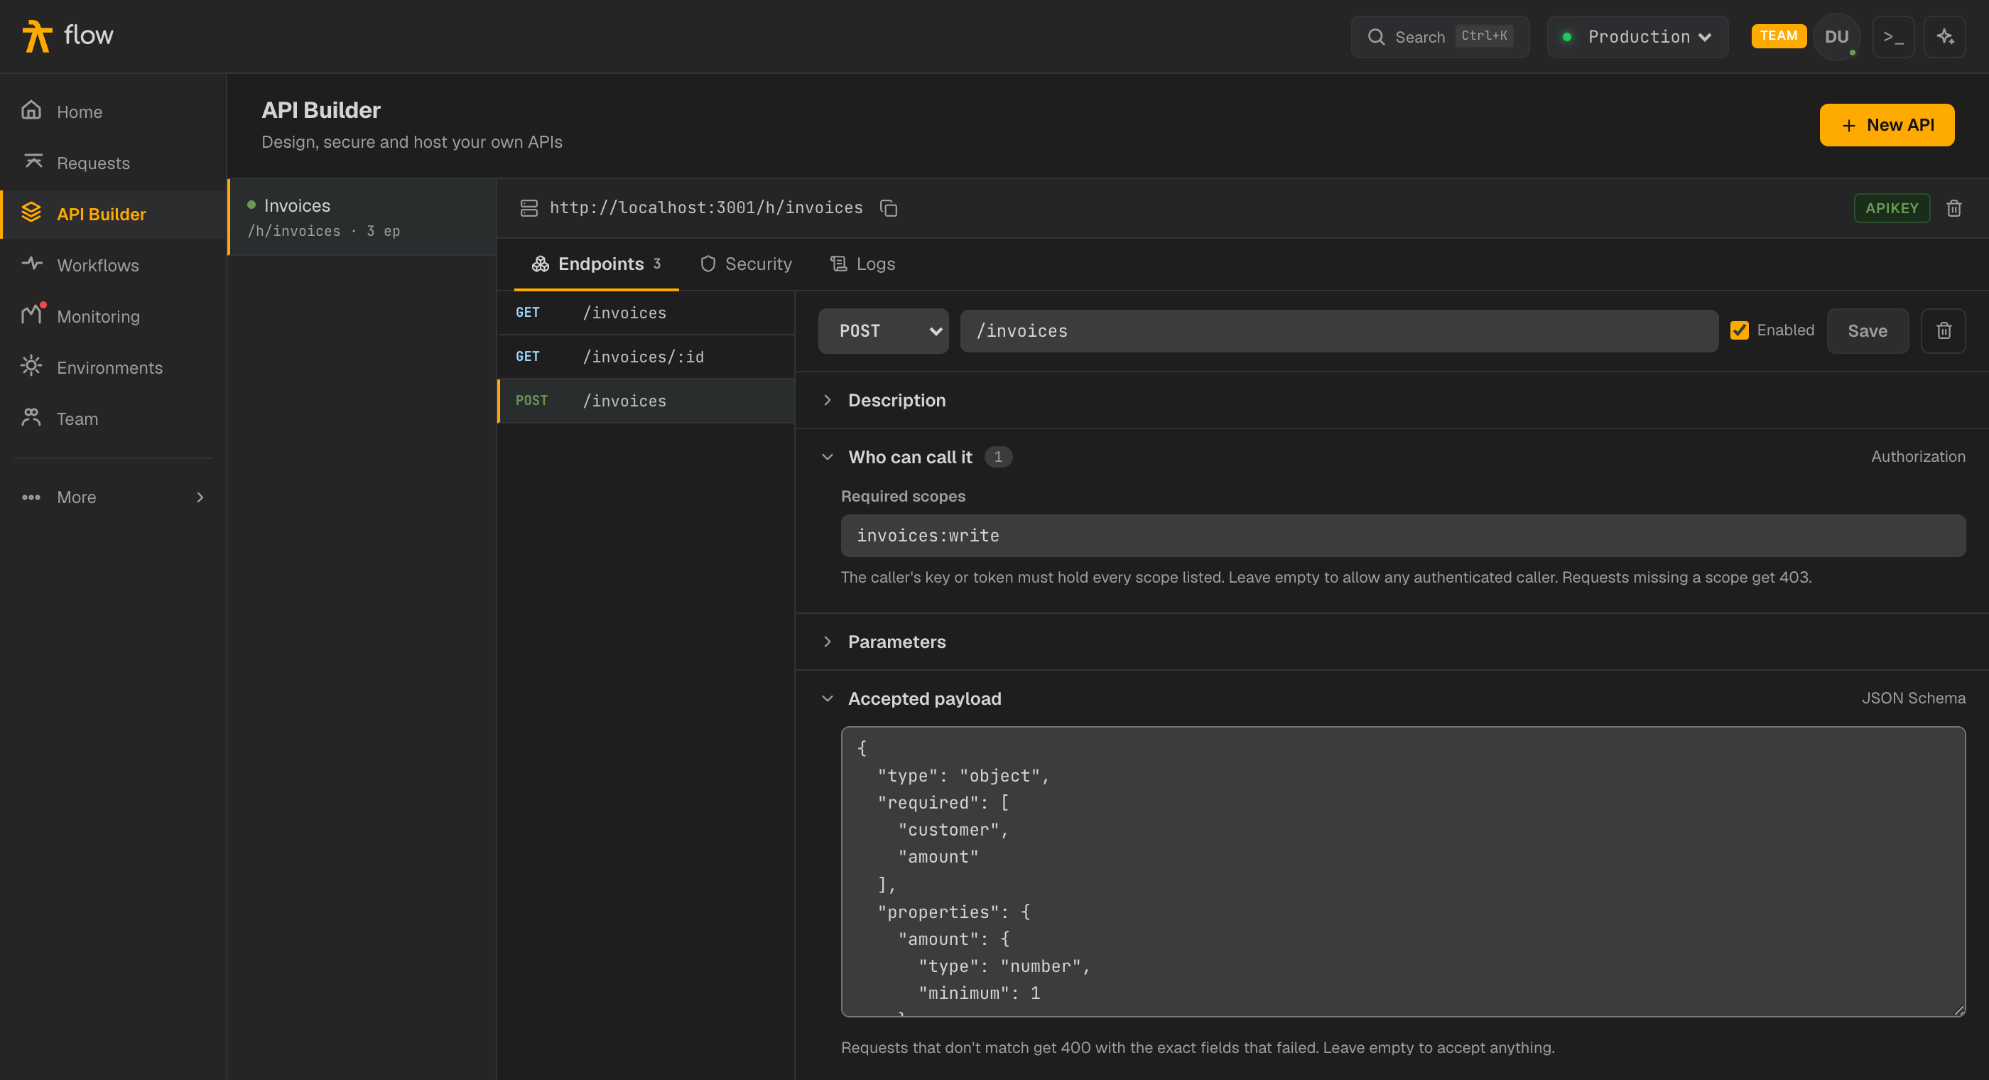1989x1080 pixels.
Task: Click the Monitoring chart icon
Action: pyautogui.click(x=31, y=313)
